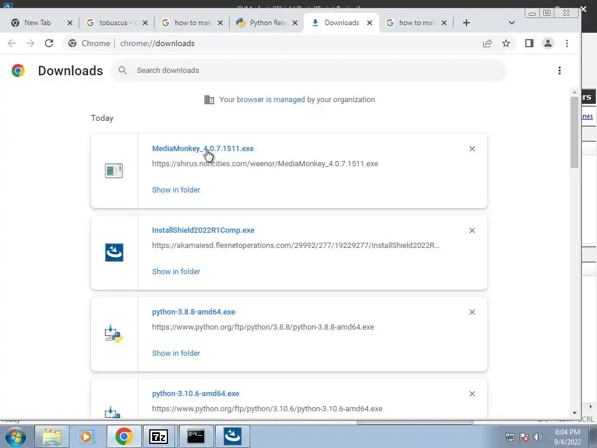Remove MediaMonkey download from list
The width and height of the screenshot is (597, 448).
pos(472,149)
